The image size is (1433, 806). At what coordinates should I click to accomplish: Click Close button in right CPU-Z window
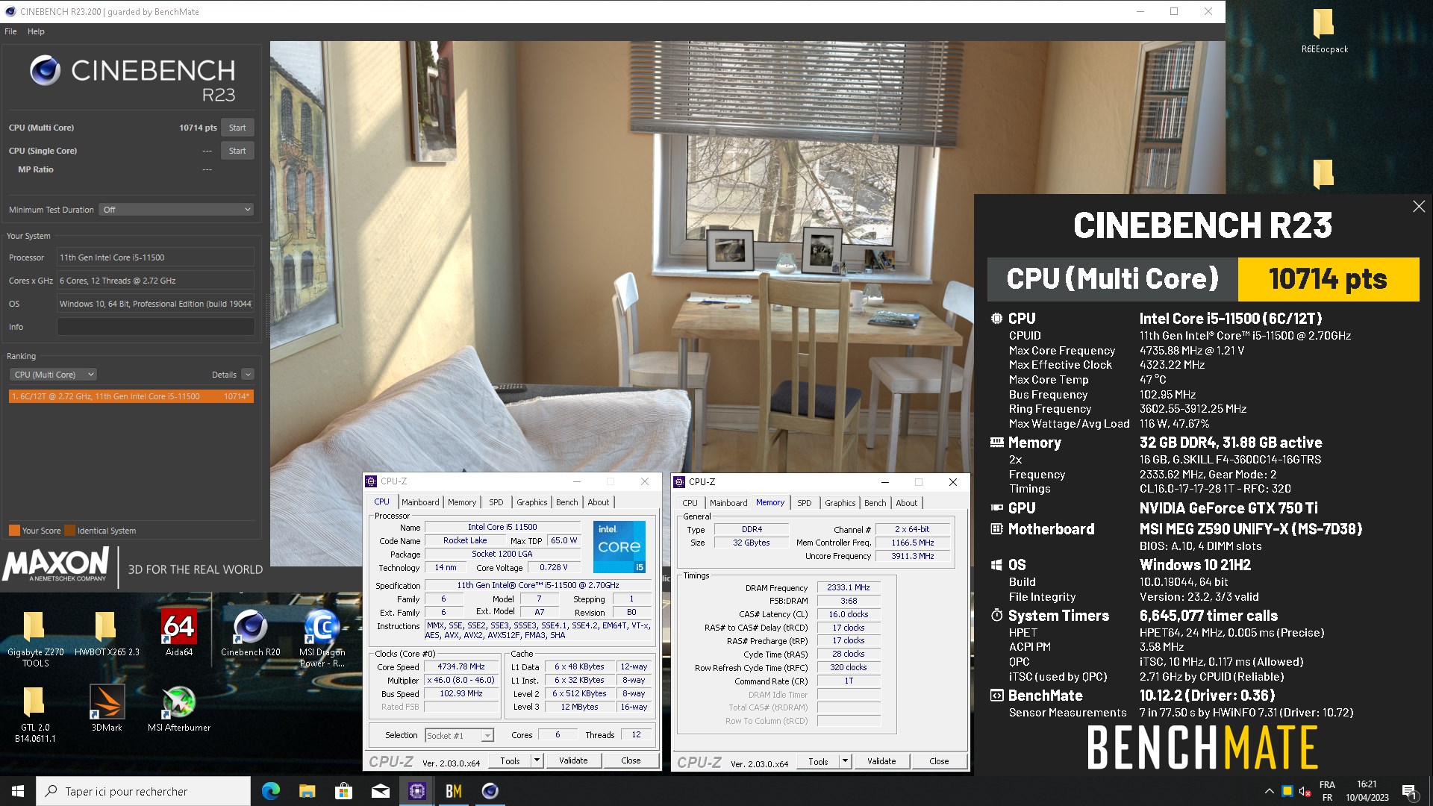pos(939,762)
